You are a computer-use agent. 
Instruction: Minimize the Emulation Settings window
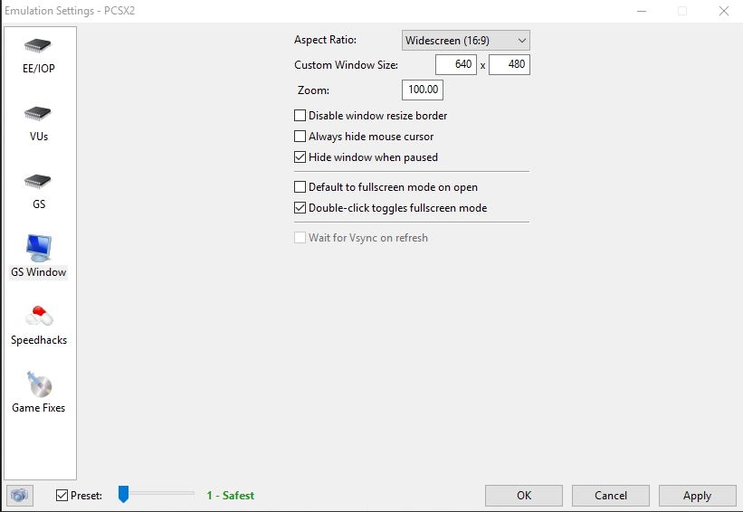(642, 11)
